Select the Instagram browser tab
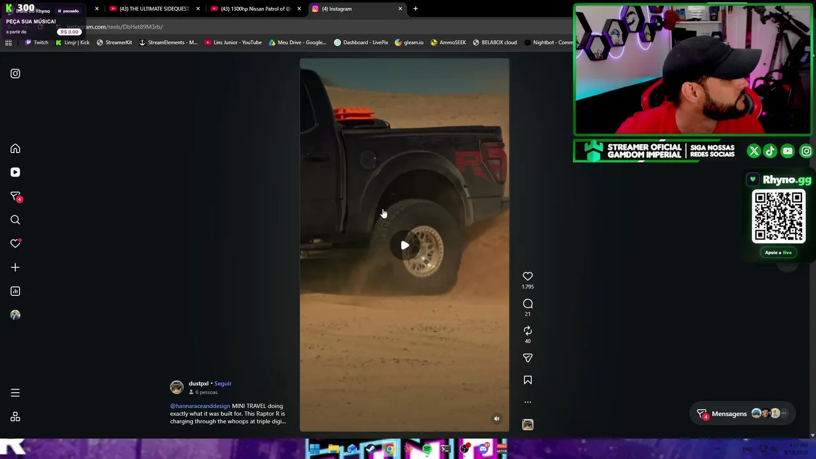816x459 pixels. click(357, 9)
